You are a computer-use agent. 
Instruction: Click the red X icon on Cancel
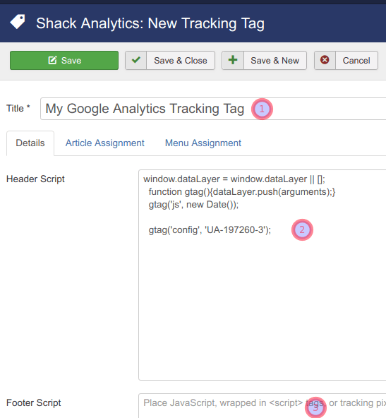[325, 60]
